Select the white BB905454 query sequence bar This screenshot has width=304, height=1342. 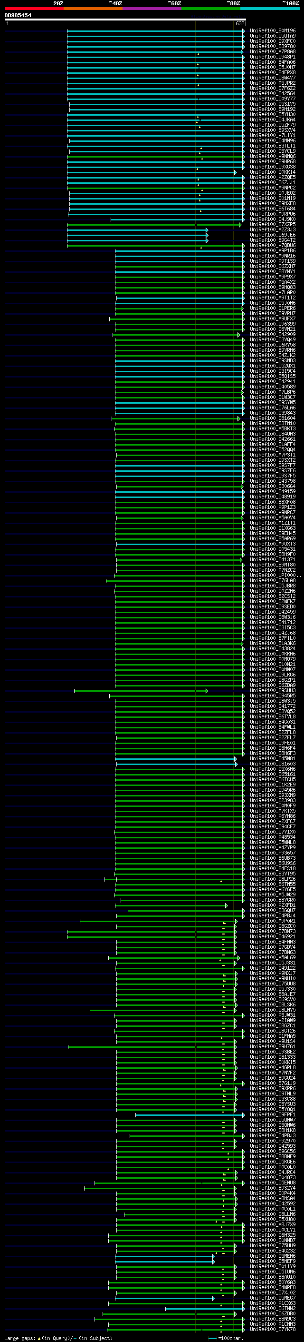(125, 19)
